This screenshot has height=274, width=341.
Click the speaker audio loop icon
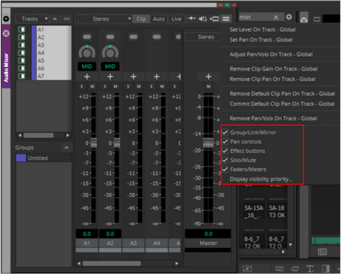pyautogui.click(x=202, y=19)
